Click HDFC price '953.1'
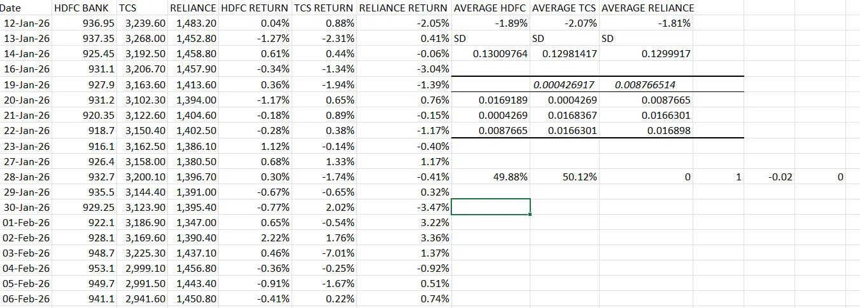This screenshot has width=860, height=308. tap(85, 268)
